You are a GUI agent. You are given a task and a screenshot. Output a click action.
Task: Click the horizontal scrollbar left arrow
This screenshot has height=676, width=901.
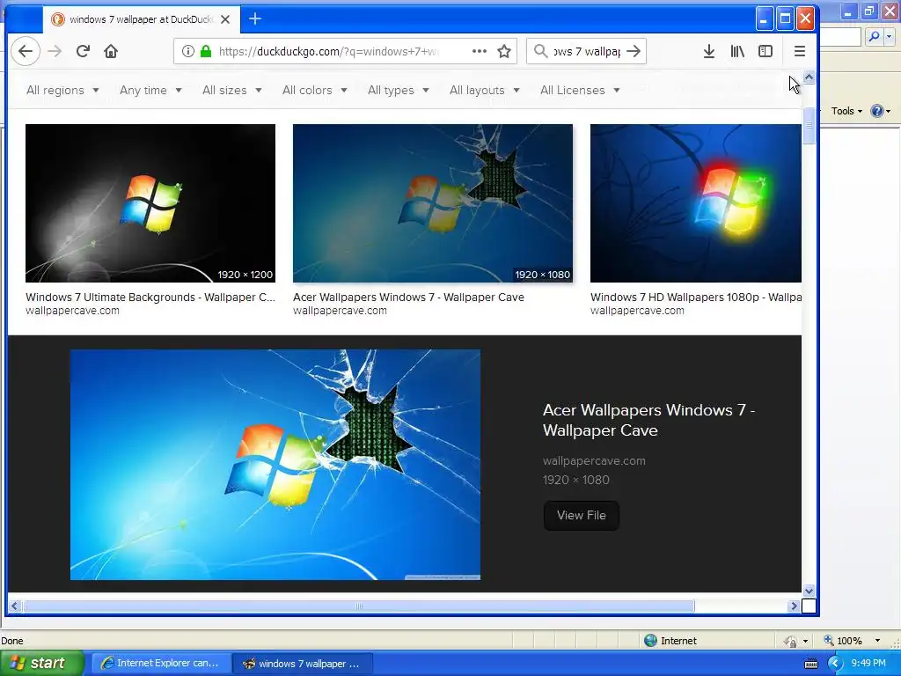pos(14,606)
